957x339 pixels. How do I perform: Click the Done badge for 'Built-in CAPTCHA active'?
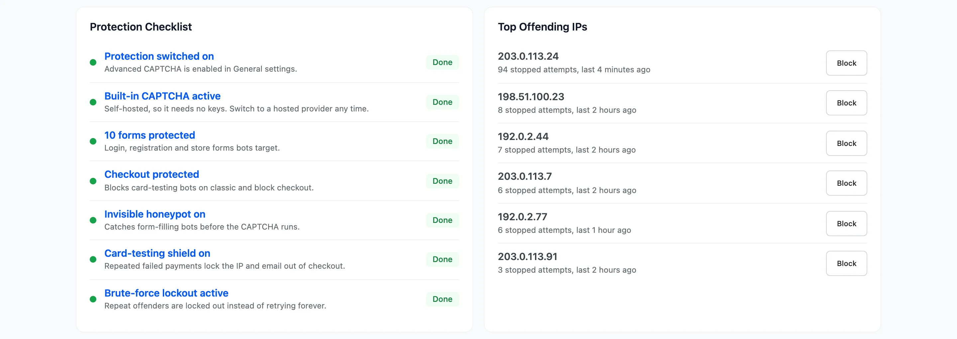pyautogui.click(x=443, y=102)
